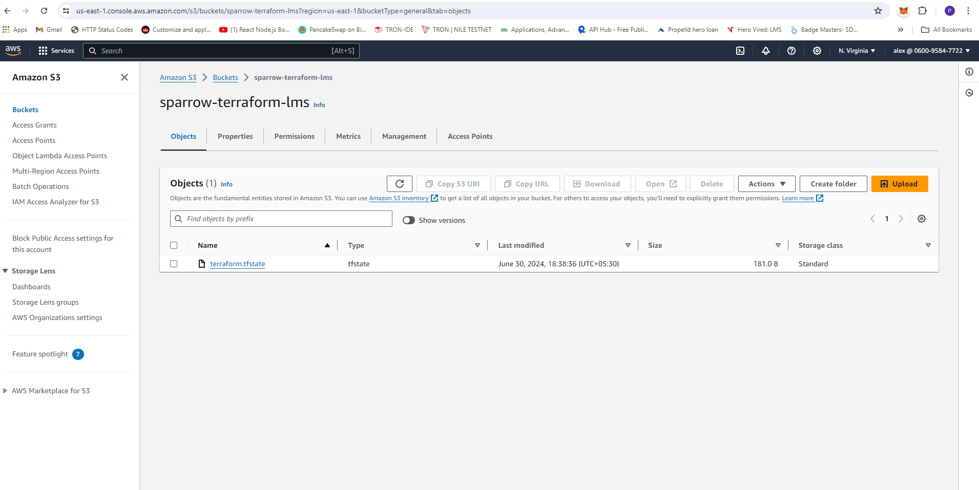Sort by Size column arrow
Screen dimensions: 979x490
(778, 245)
